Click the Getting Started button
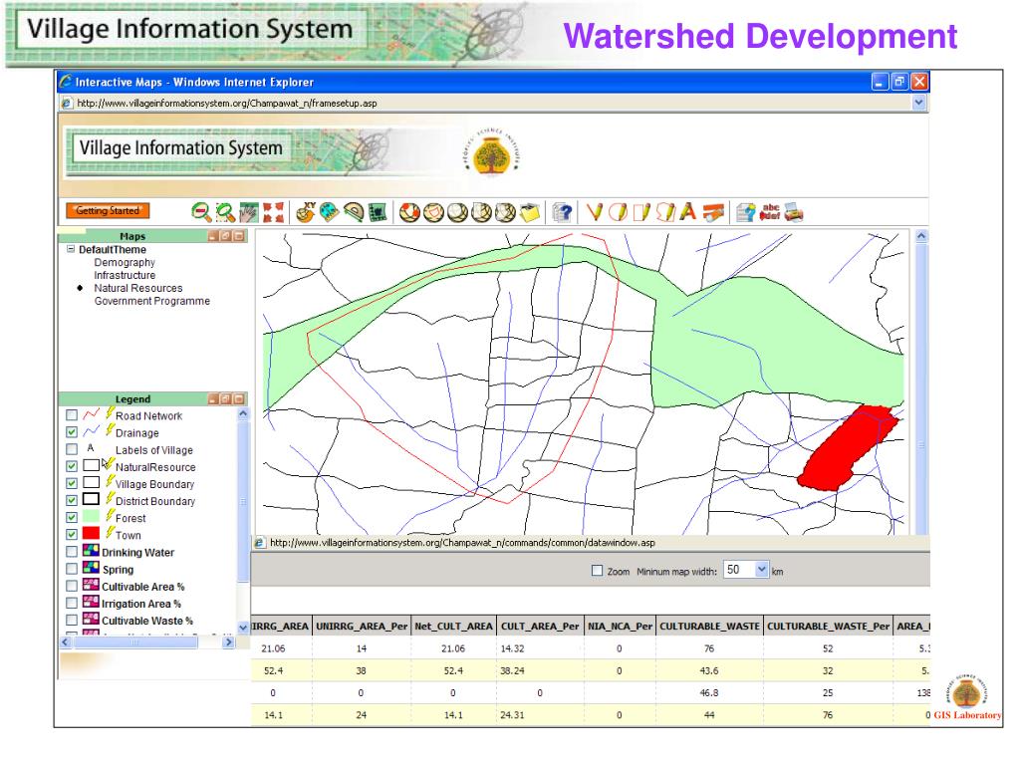This screenshot has height=765, width=1020. (108, 211)
